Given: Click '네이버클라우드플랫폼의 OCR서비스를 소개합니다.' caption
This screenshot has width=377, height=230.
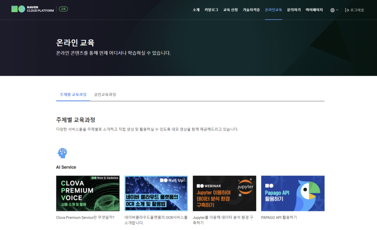Looking at the screenshot, I should pyautogui.click(x=156, y=220).
